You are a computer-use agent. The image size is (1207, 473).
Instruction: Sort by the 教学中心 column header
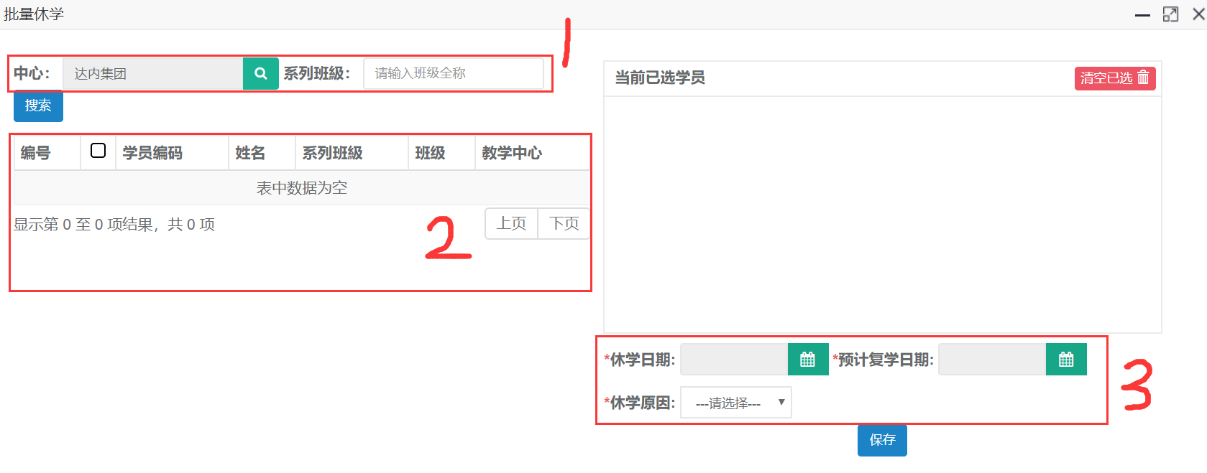tap(512, 153)
